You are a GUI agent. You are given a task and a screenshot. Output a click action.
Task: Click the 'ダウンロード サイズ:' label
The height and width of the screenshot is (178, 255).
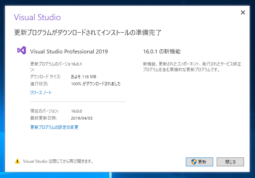pos(45,77)
